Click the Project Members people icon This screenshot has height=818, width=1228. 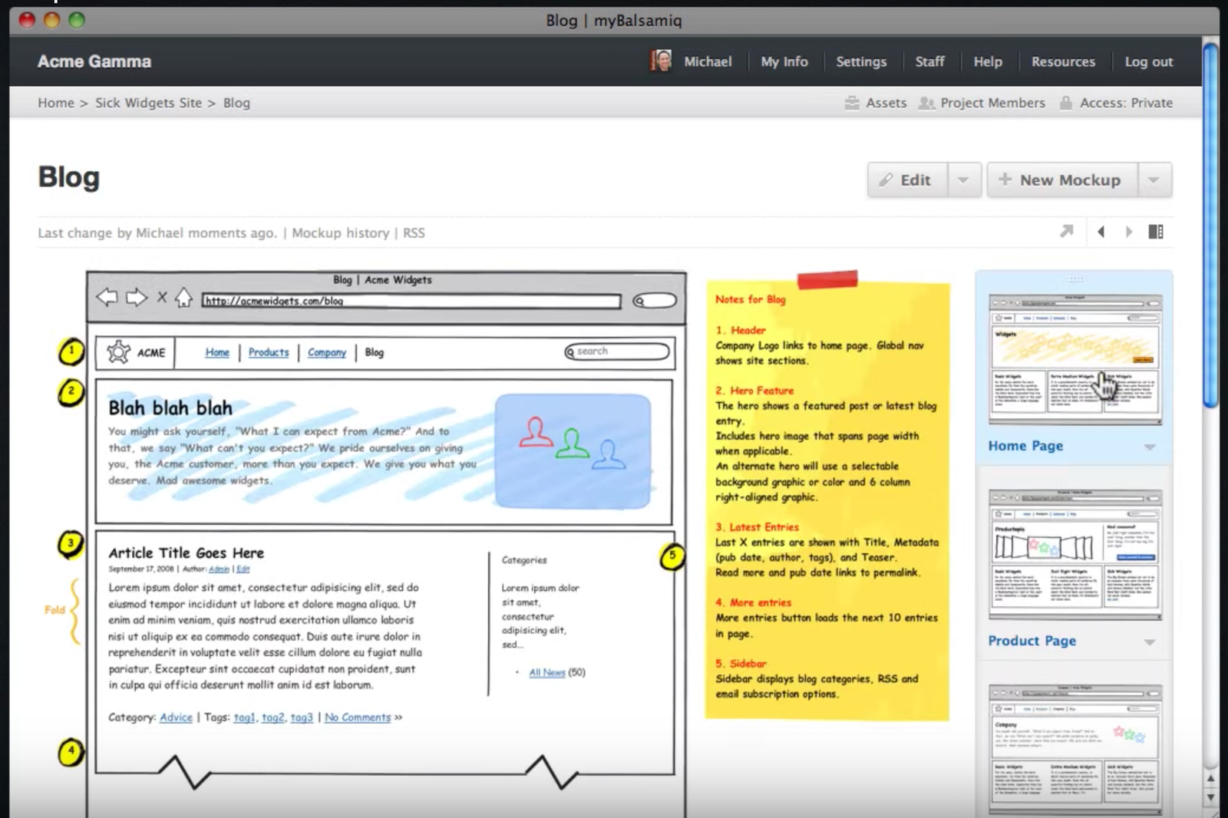click(926, 103)
